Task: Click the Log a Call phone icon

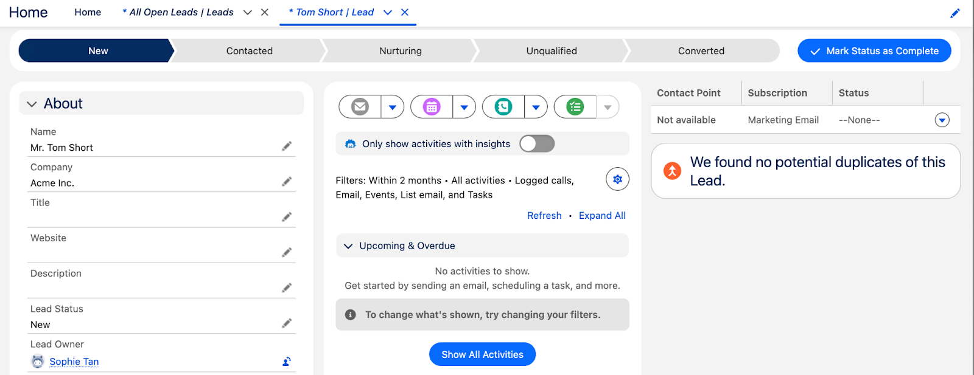Action: [503, 107]
